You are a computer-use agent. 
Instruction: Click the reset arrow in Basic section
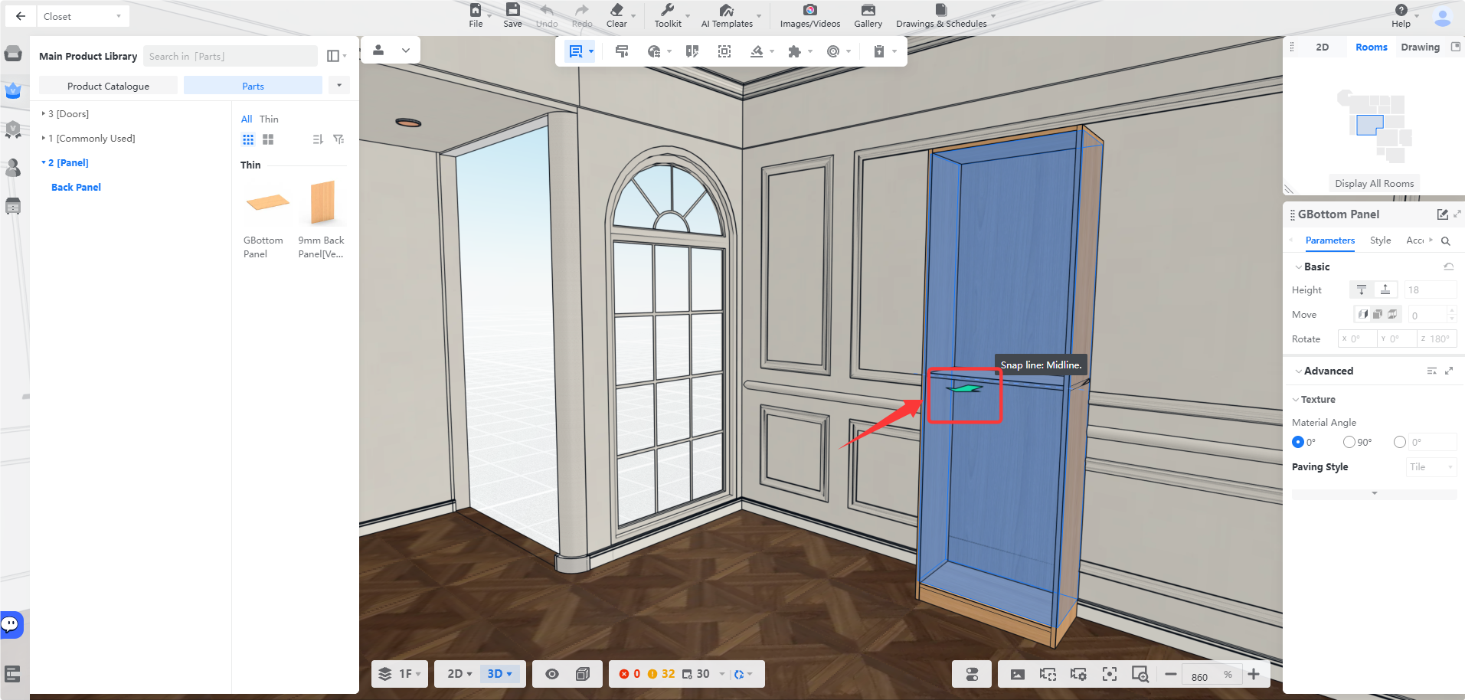tap(1448, 267)
